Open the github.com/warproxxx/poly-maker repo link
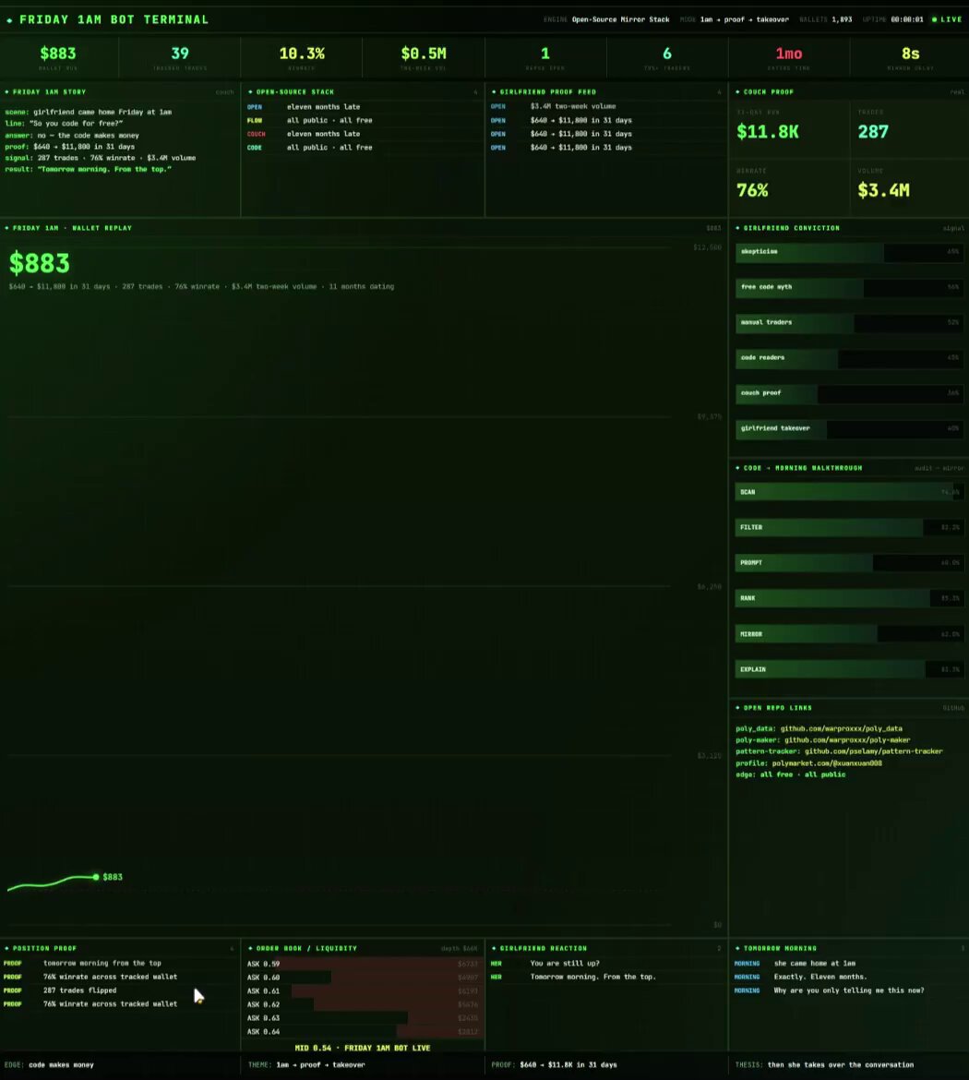 (x=847, y=739)
